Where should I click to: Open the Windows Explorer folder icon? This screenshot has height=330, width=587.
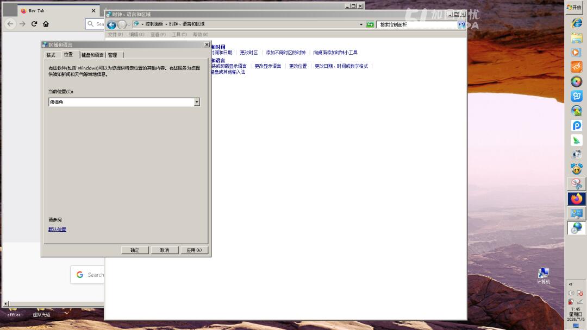(x=577, y=38)
